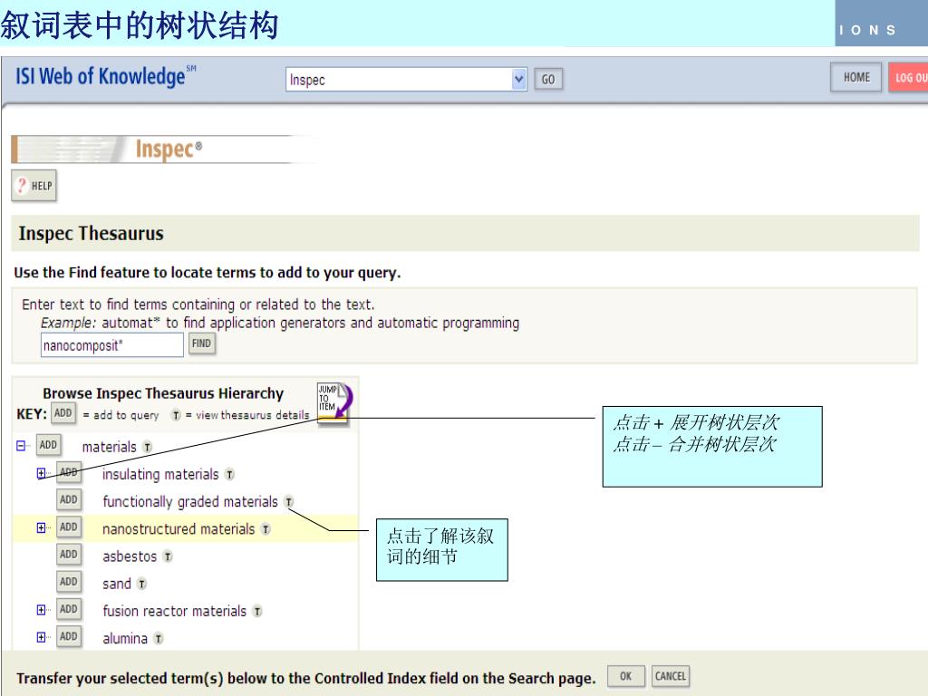Click the nanocomposit* search text field
Viewport: 928px width, 696px height.
tap(111, 345)
